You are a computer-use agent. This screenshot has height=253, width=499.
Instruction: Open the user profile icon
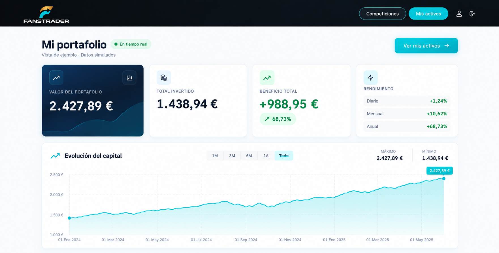pos(459,14)
